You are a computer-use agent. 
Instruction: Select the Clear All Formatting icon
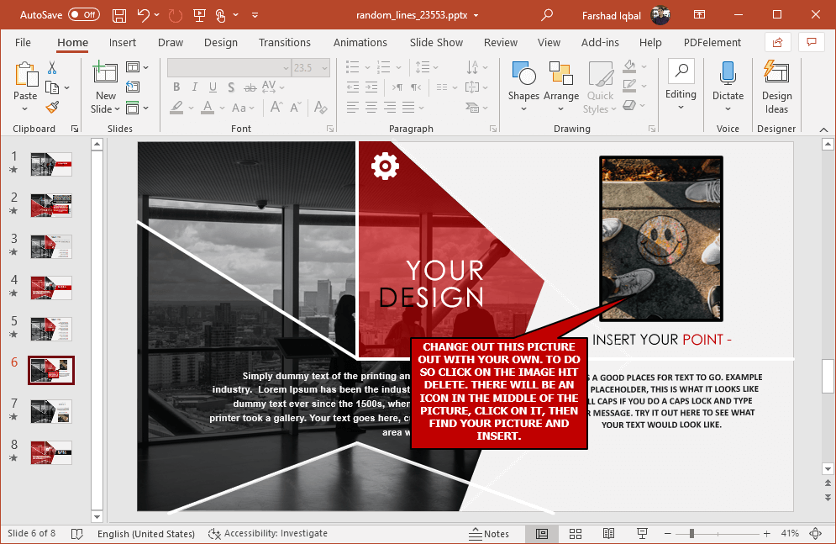click(320, 108)
